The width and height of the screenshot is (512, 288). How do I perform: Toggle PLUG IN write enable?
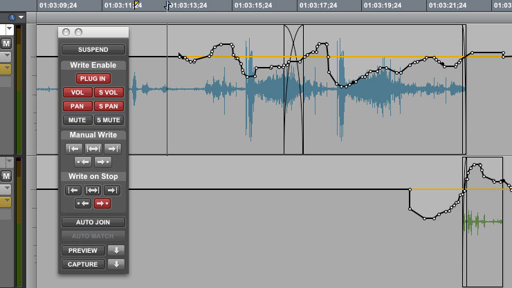[93, 79]
